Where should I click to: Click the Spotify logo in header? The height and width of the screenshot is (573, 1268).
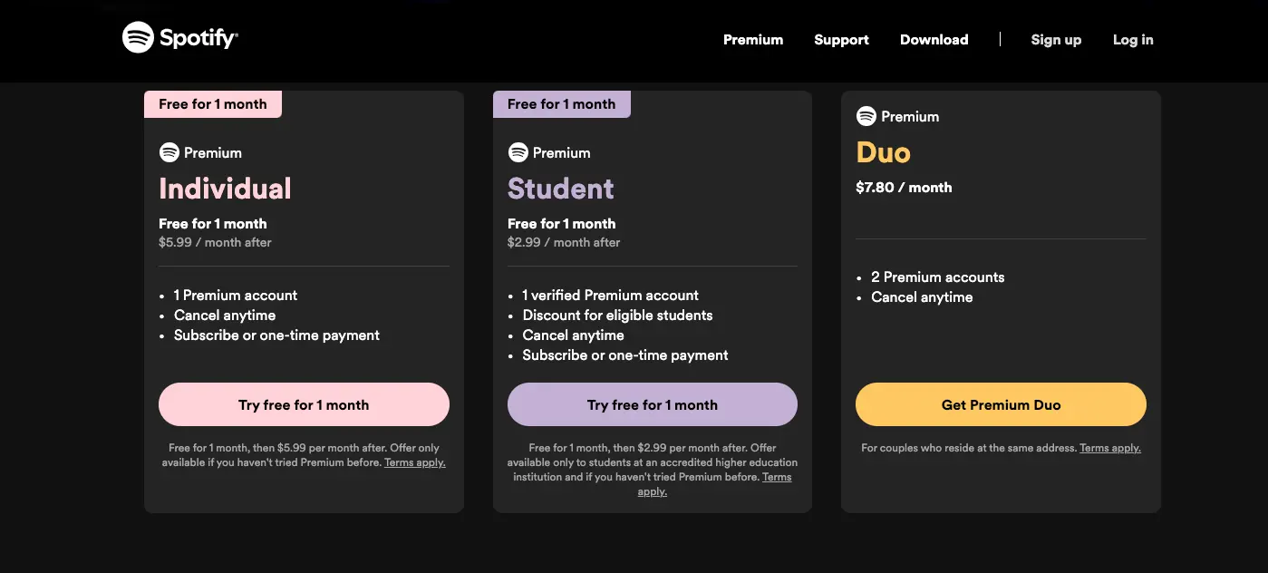180,38
